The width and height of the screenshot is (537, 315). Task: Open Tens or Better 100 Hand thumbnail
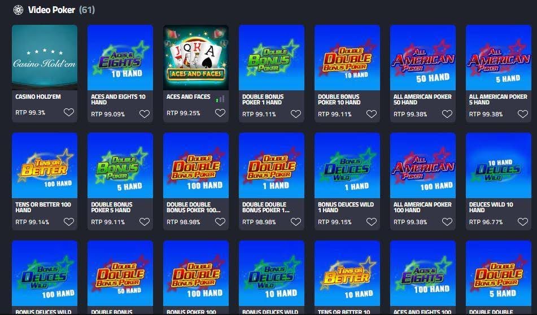[45, 165]
